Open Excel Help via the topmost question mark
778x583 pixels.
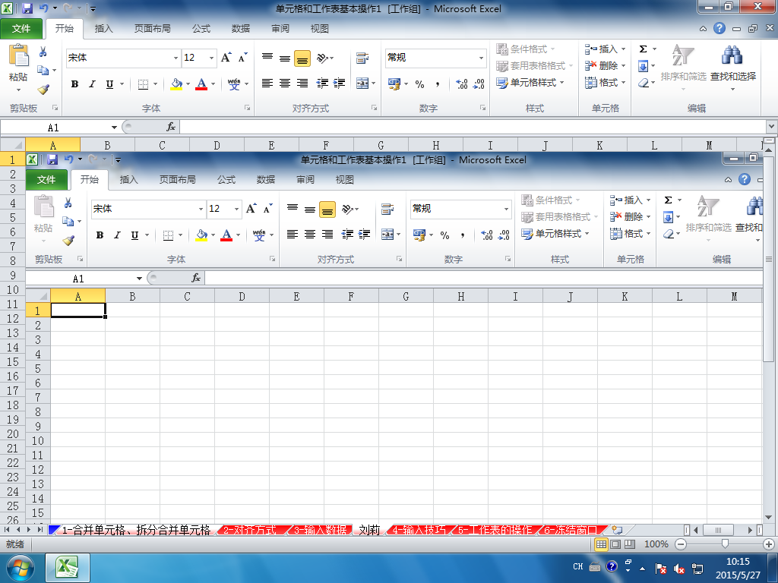point(719,28)
